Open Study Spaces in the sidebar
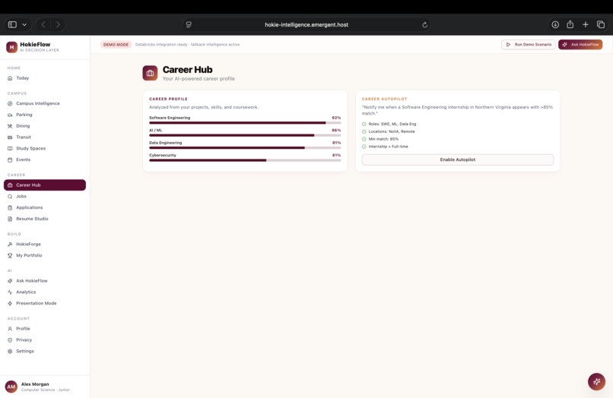 coord(45,148)
